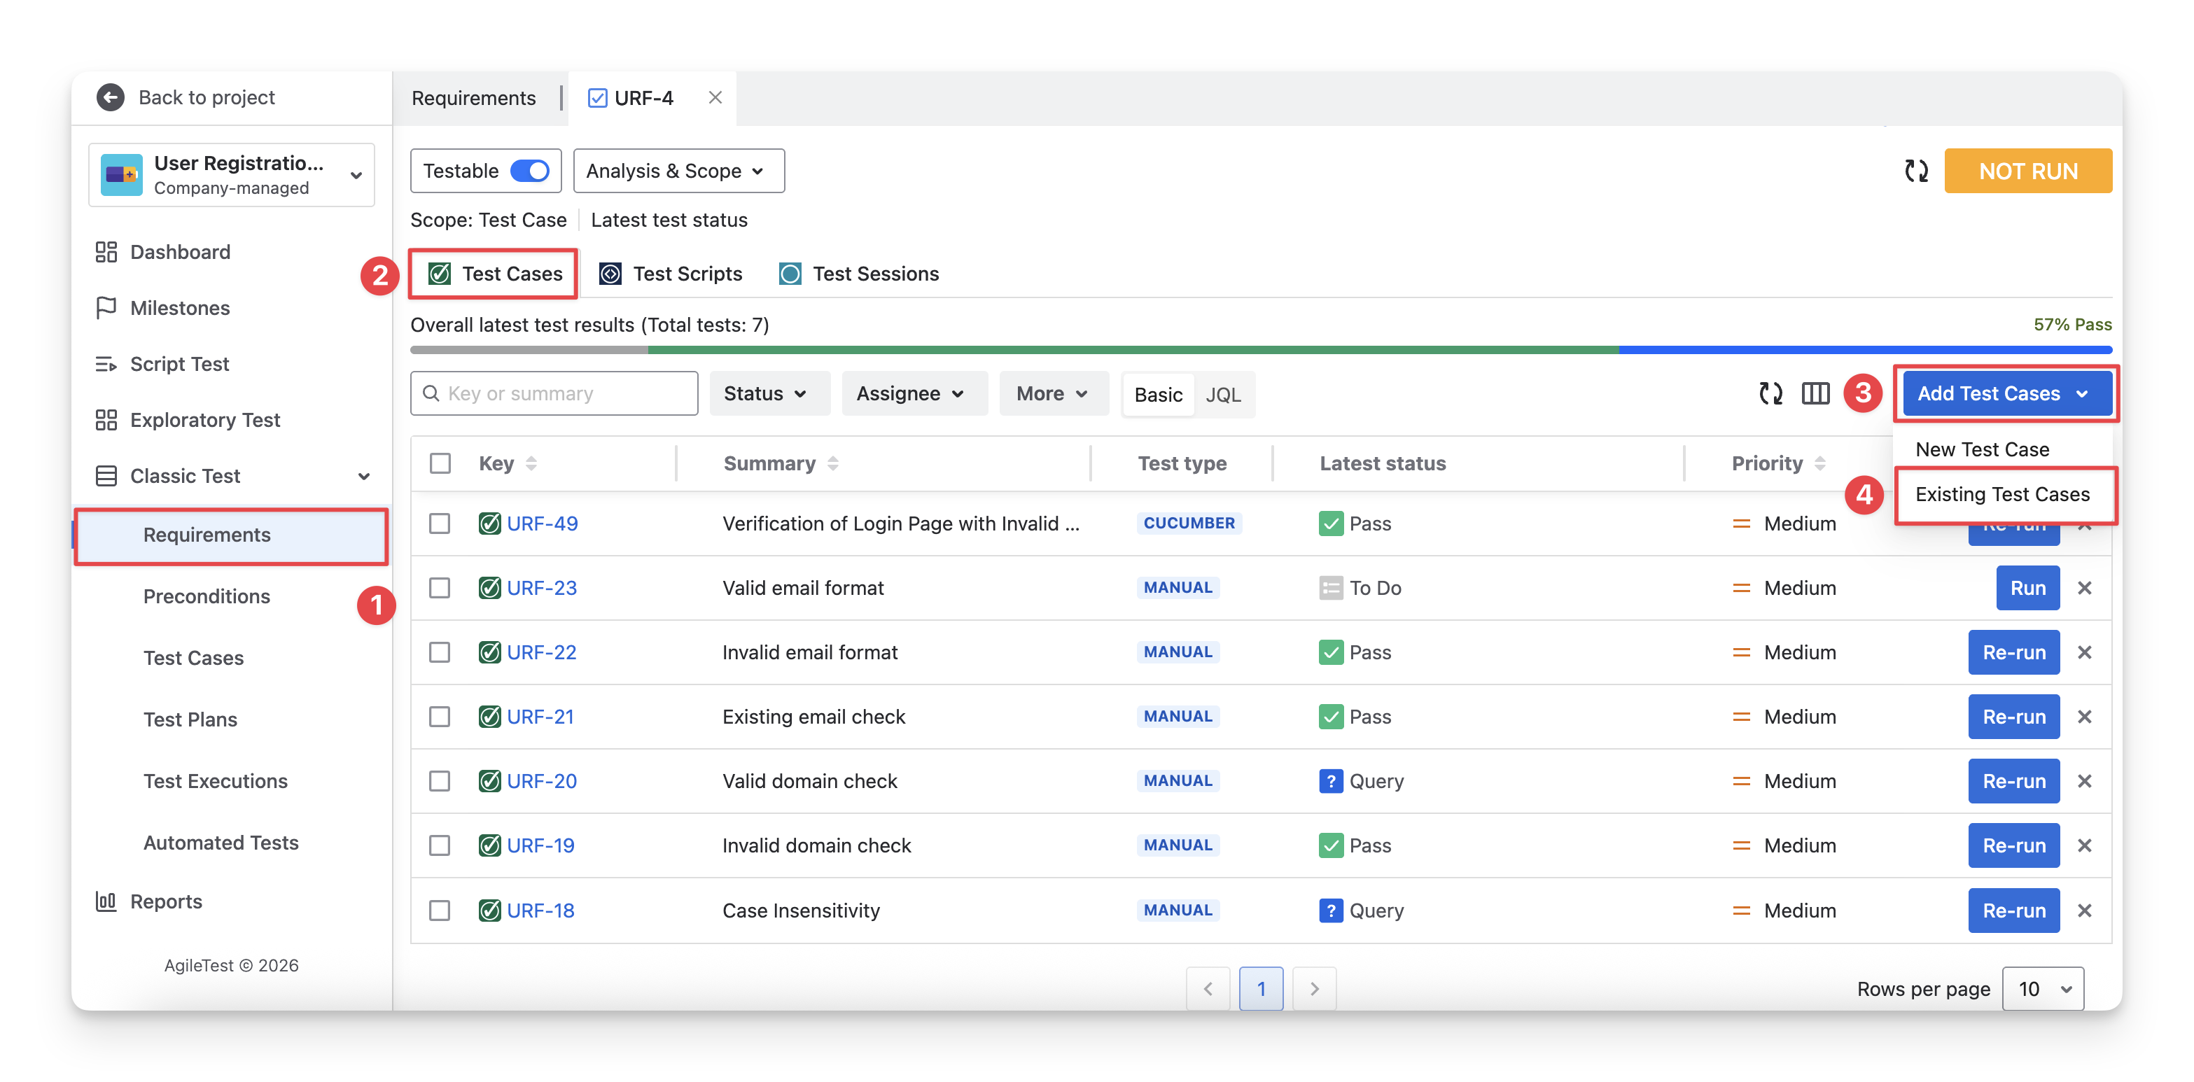Open the URF-20 test case link

tap(542, 780)
